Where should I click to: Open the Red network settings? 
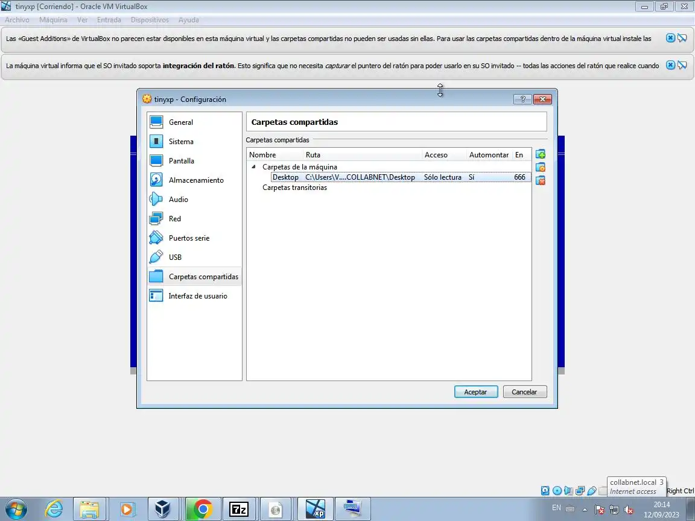pos(194,218)
